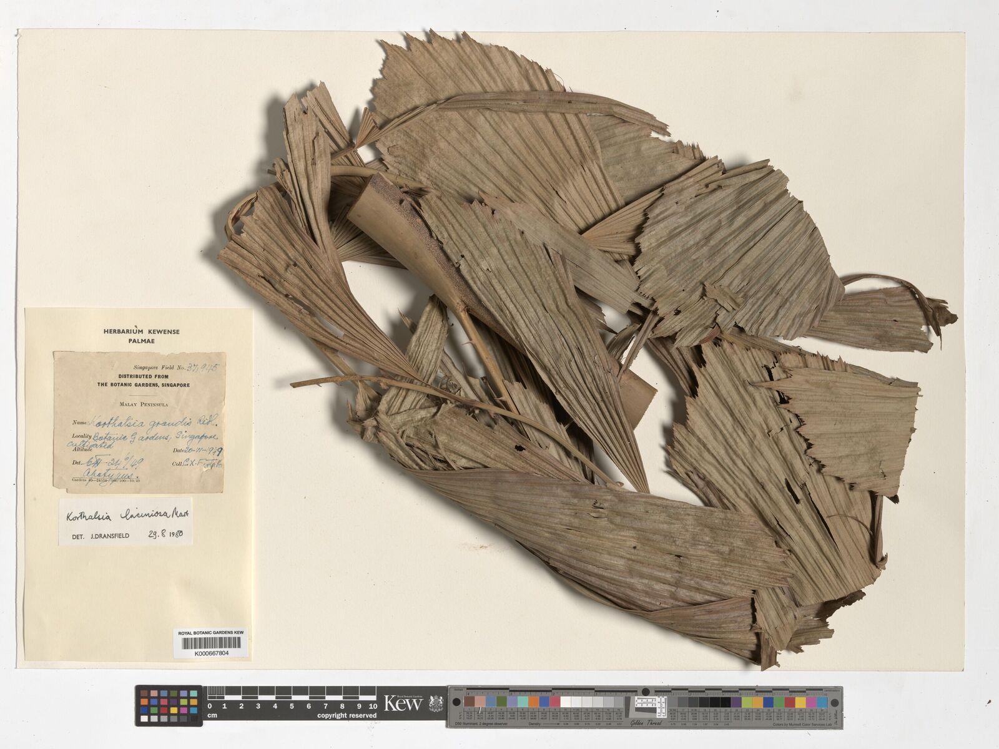Click the 'copyright reserved' text
999x749 pixels.
(347, 716)
